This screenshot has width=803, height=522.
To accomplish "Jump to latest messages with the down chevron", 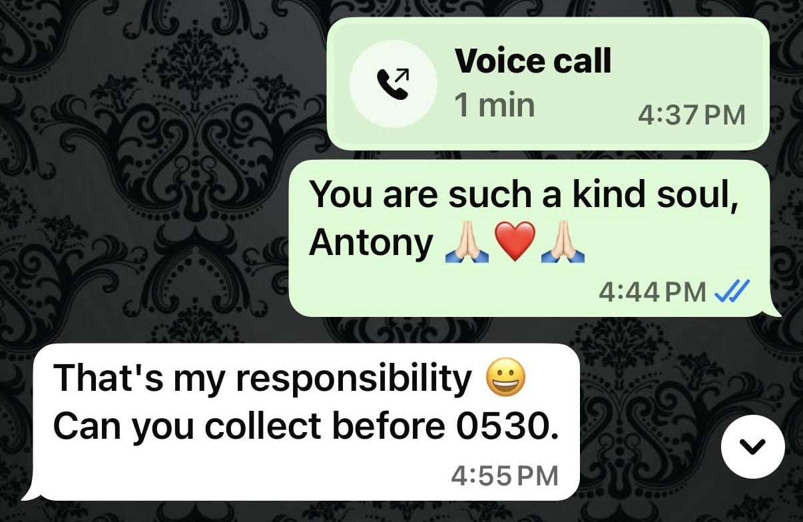I will [x=753, y=446].
